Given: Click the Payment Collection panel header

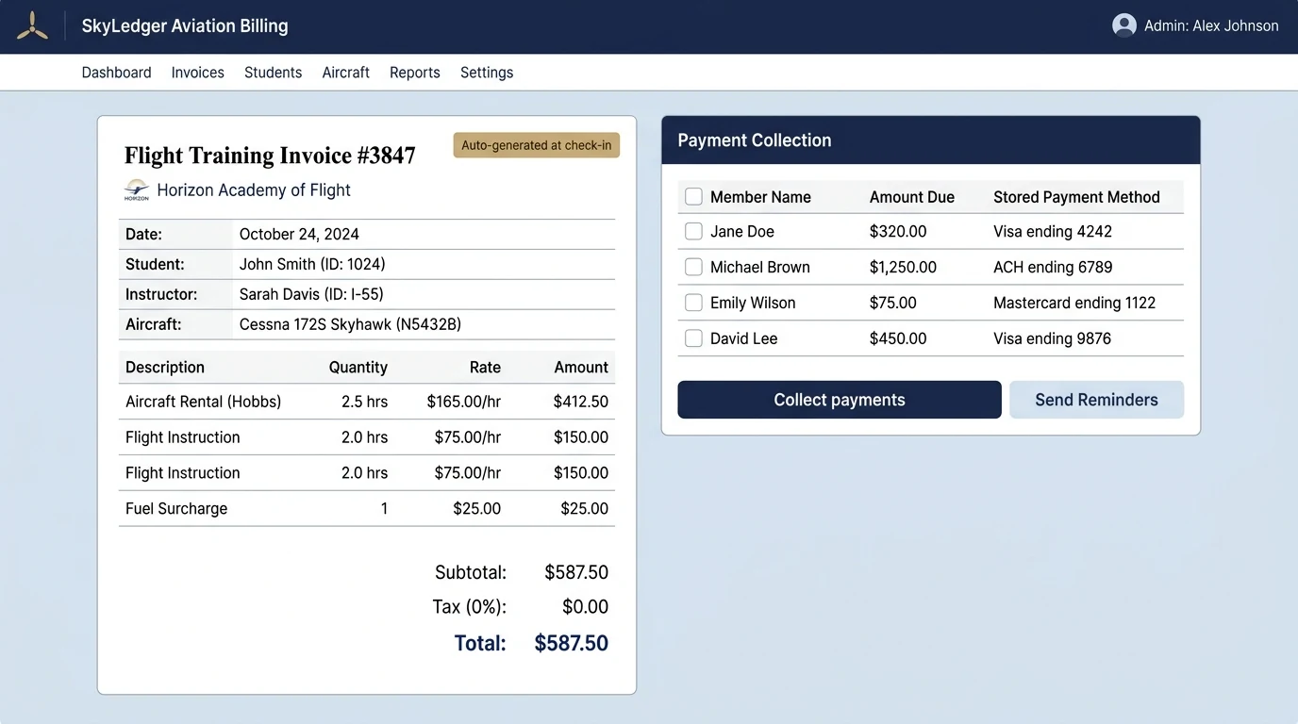Looking at the screenshot, I should click(931, 140).
